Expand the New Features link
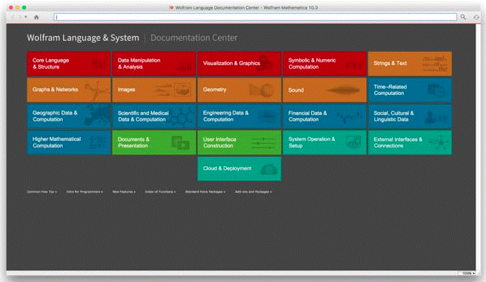This screenshot has width=486, height=282. (x=124, y=191)
